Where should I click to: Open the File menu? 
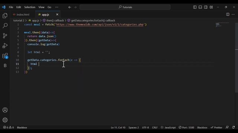(x=11, y=7)
